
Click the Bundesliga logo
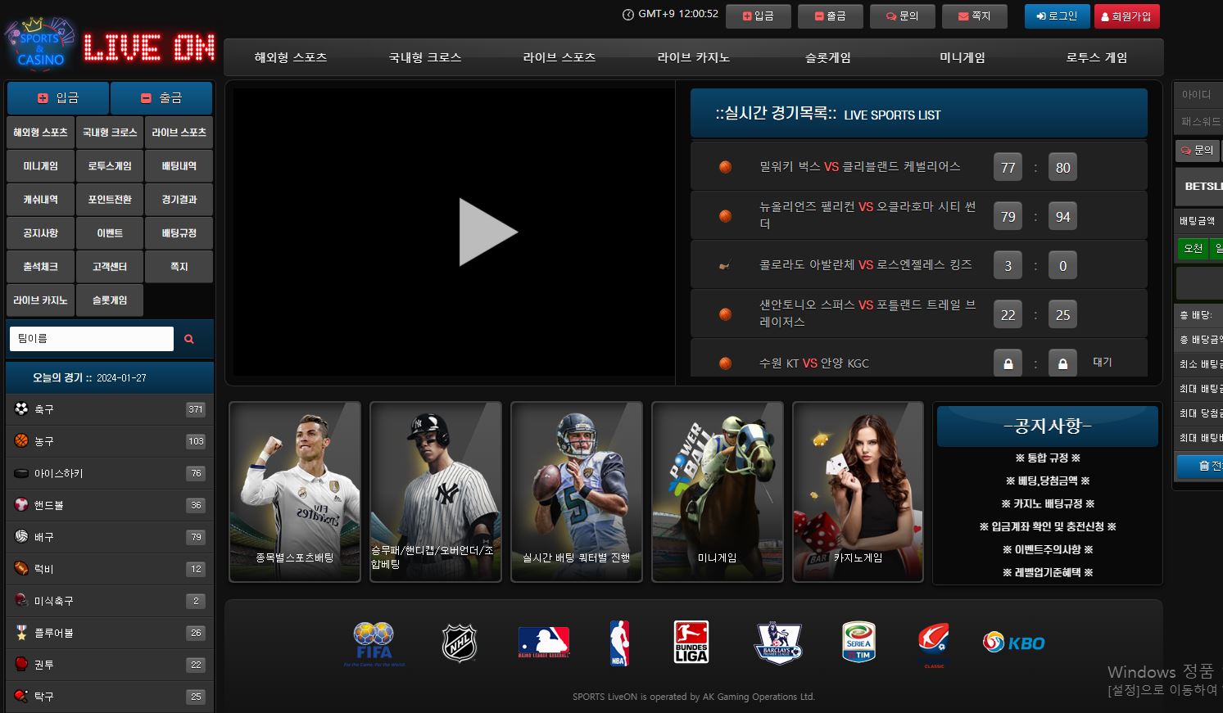[x=691, y=643]
